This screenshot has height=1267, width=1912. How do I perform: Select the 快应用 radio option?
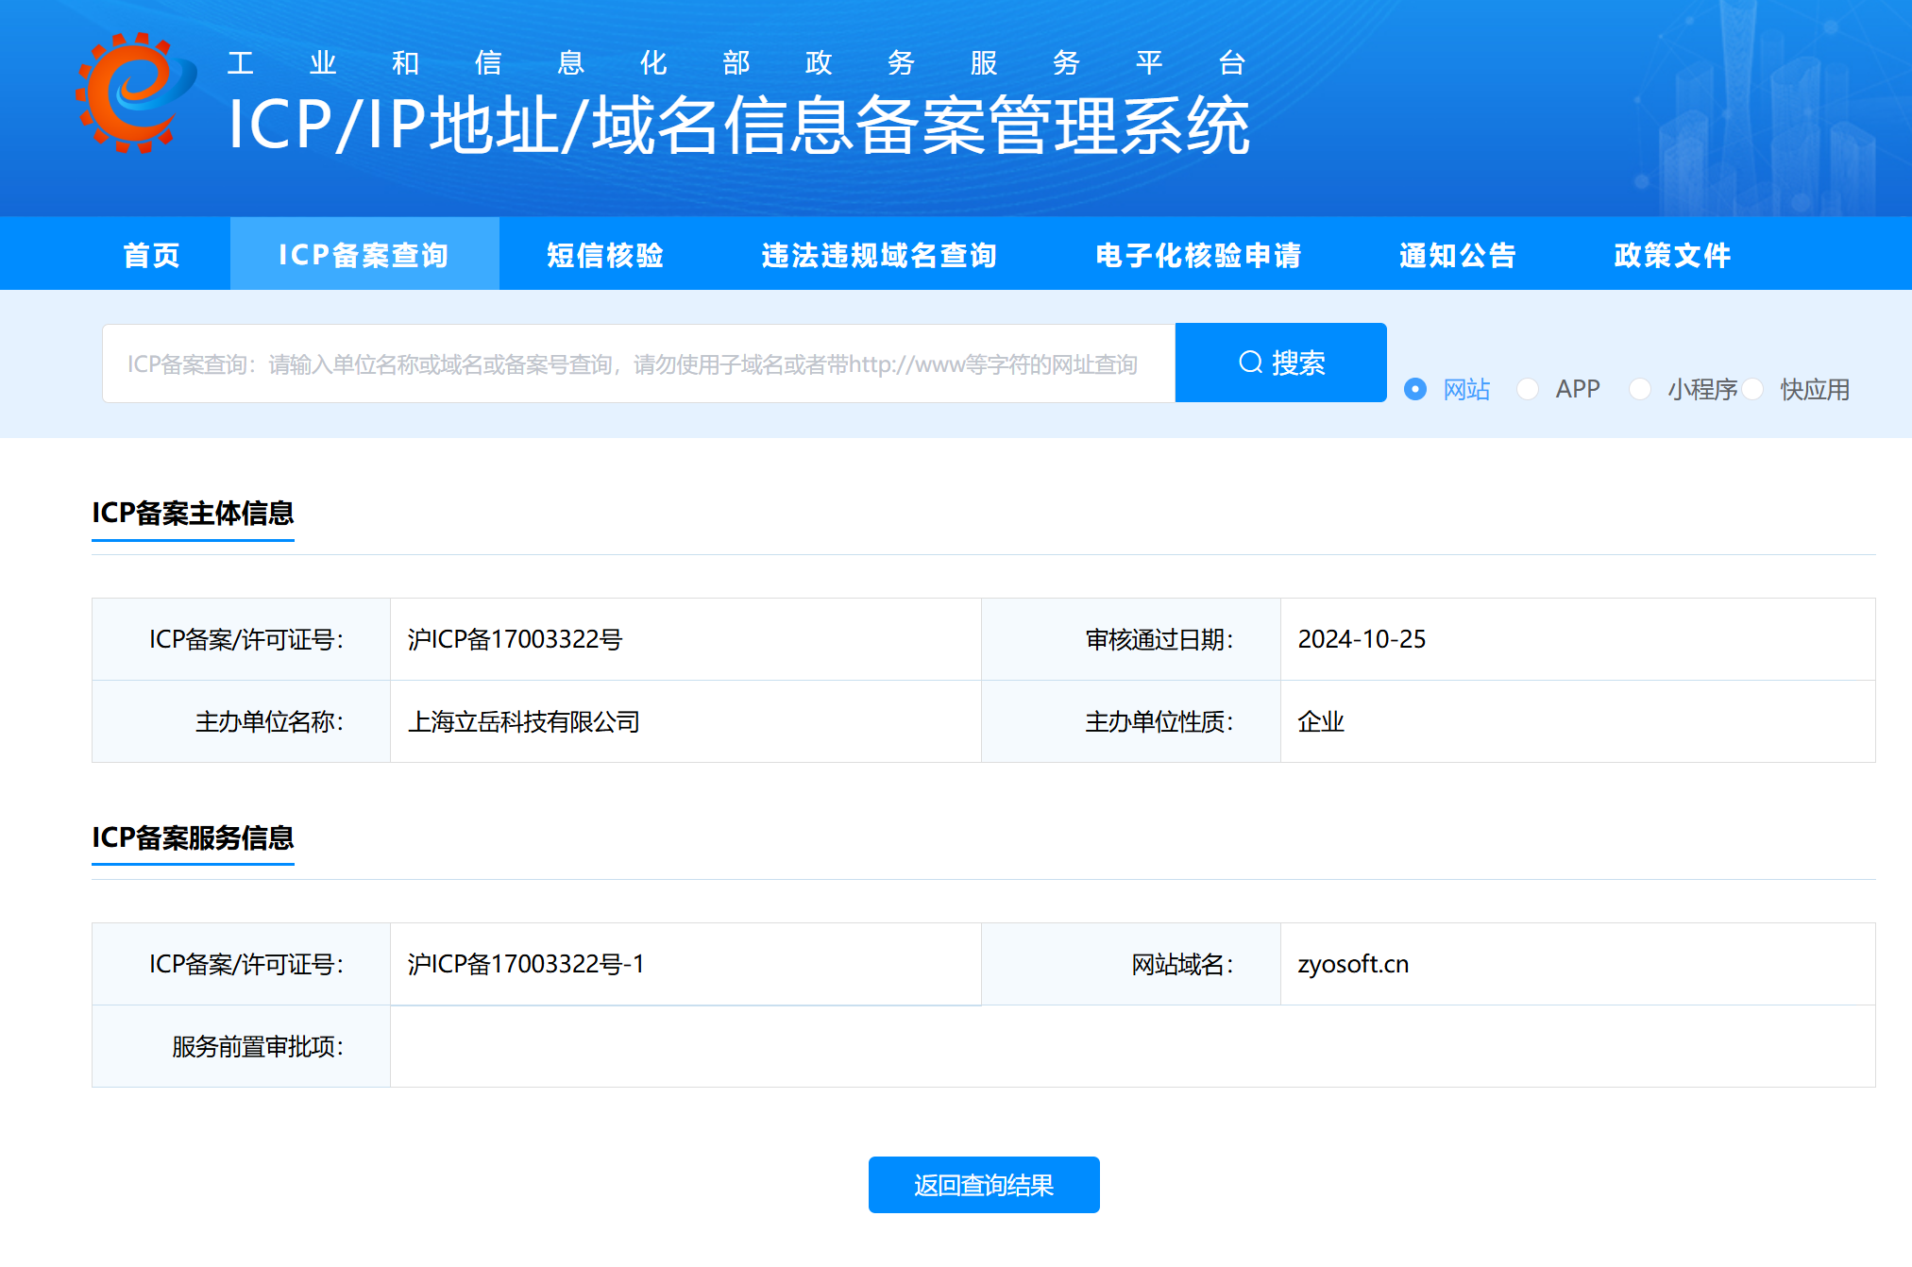click(1753, 389)
